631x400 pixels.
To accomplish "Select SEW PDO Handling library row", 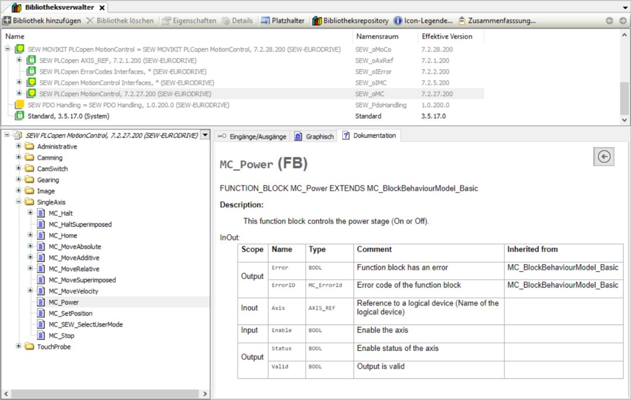I will [128, 105].
